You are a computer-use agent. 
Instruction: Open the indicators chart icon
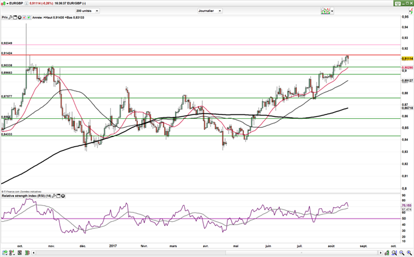pyautogui.click(x=326, y=11)
